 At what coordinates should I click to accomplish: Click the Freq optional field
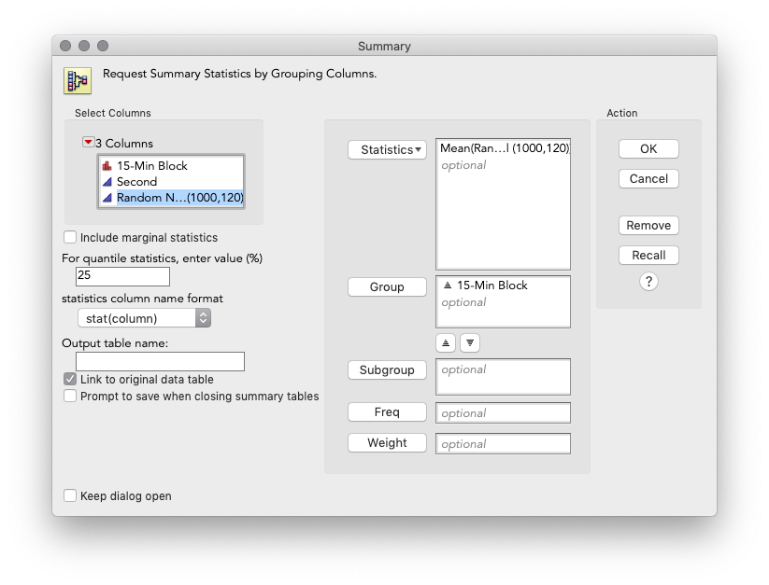[503, 412]
